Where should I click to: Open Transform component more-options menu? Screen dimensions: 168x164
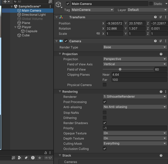coord(166,17)
